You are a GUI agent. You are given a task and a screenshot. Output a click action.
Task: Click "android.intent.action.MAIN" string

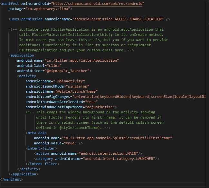[x=108, y=153]
